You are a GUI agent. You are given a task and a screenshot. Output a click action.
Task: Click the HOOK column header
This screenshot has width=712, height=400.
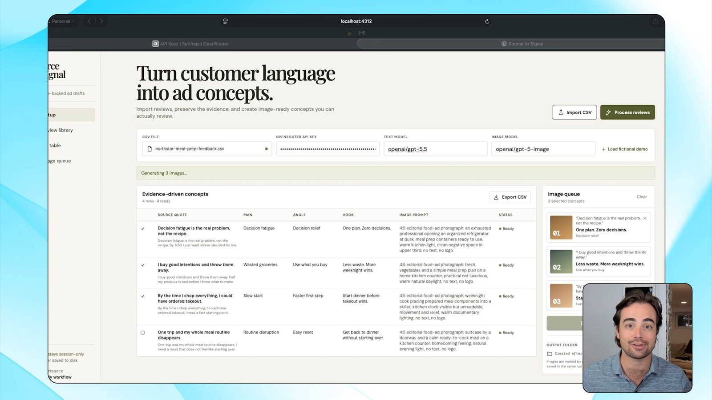(348, 215)
